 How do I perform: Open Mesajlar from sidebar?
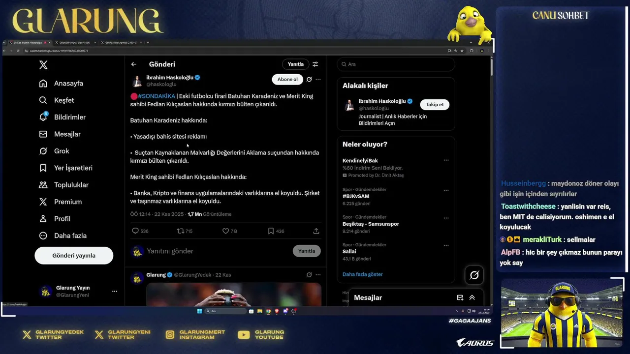pyautogui.click(x=60, y=134)
